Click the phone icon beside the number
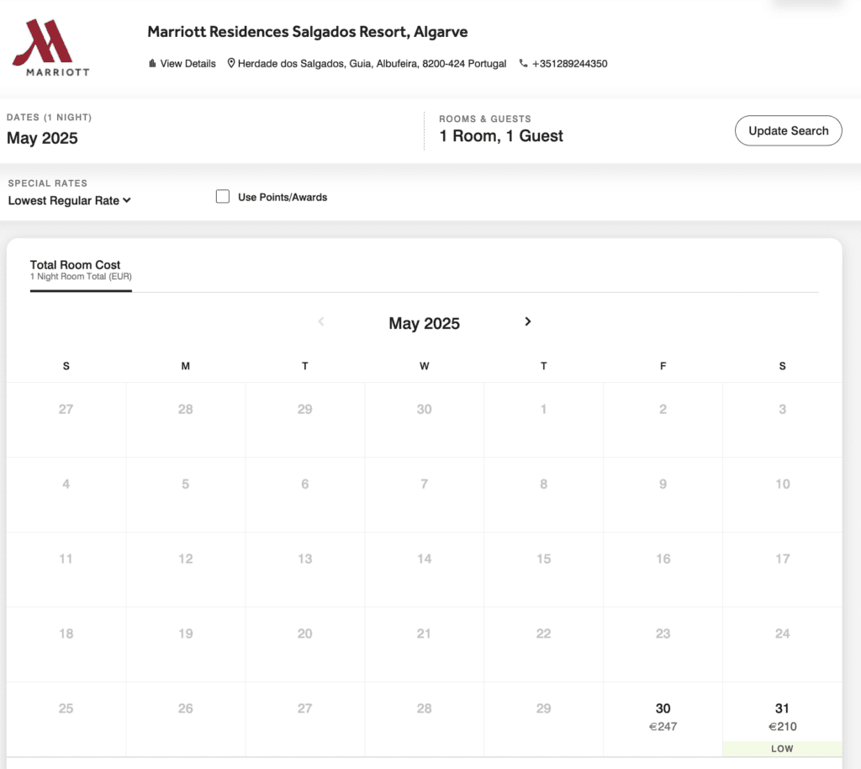This screenshot has height=769, width=861. (524, 64)
